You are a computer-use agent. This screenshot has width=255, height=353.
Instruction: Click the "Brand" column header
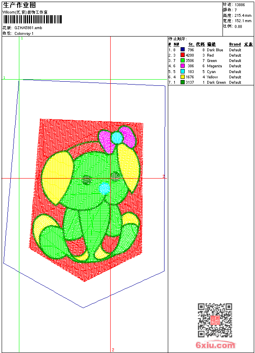click(x=235, y=44)
